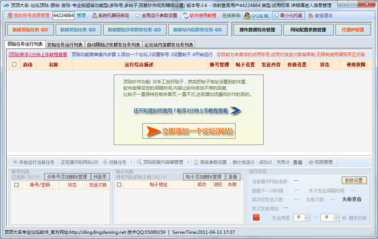
Task: Click 新建发贴任务-GO button
Action: (x=78, y=30)
